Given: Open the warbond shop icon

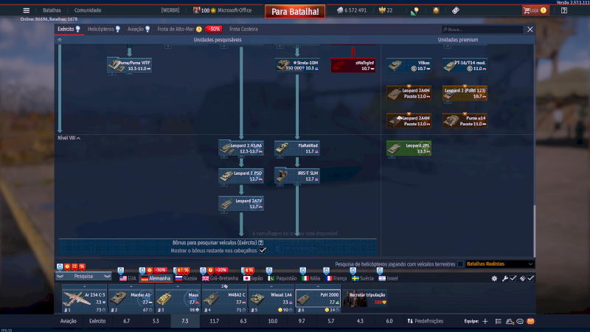Looking at the screenshot, I should pyautogui.click(x=436, y=10).
